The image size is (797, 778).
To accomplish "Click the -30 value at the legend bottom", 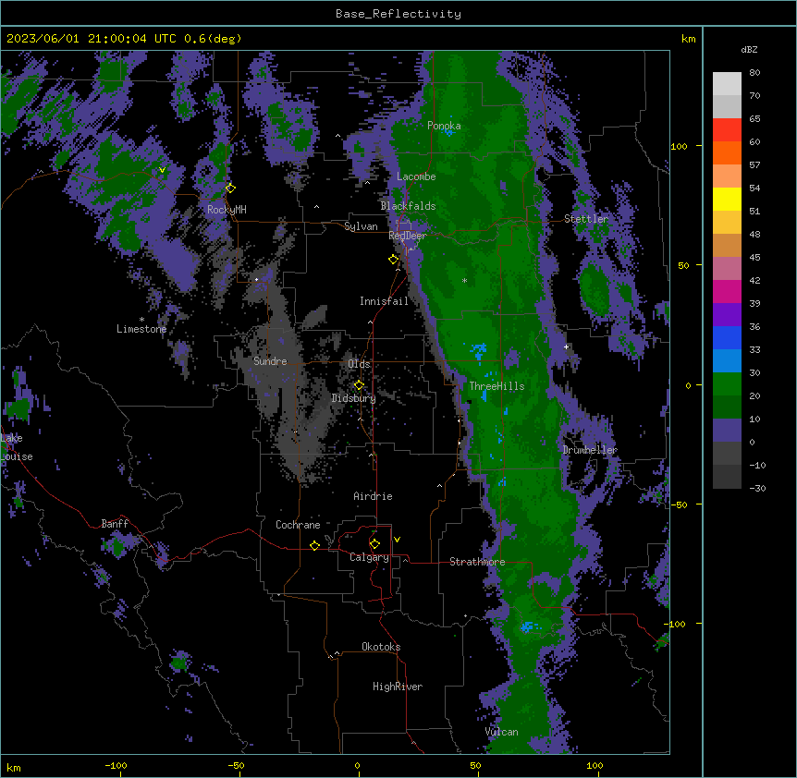I will coord(757,489).
